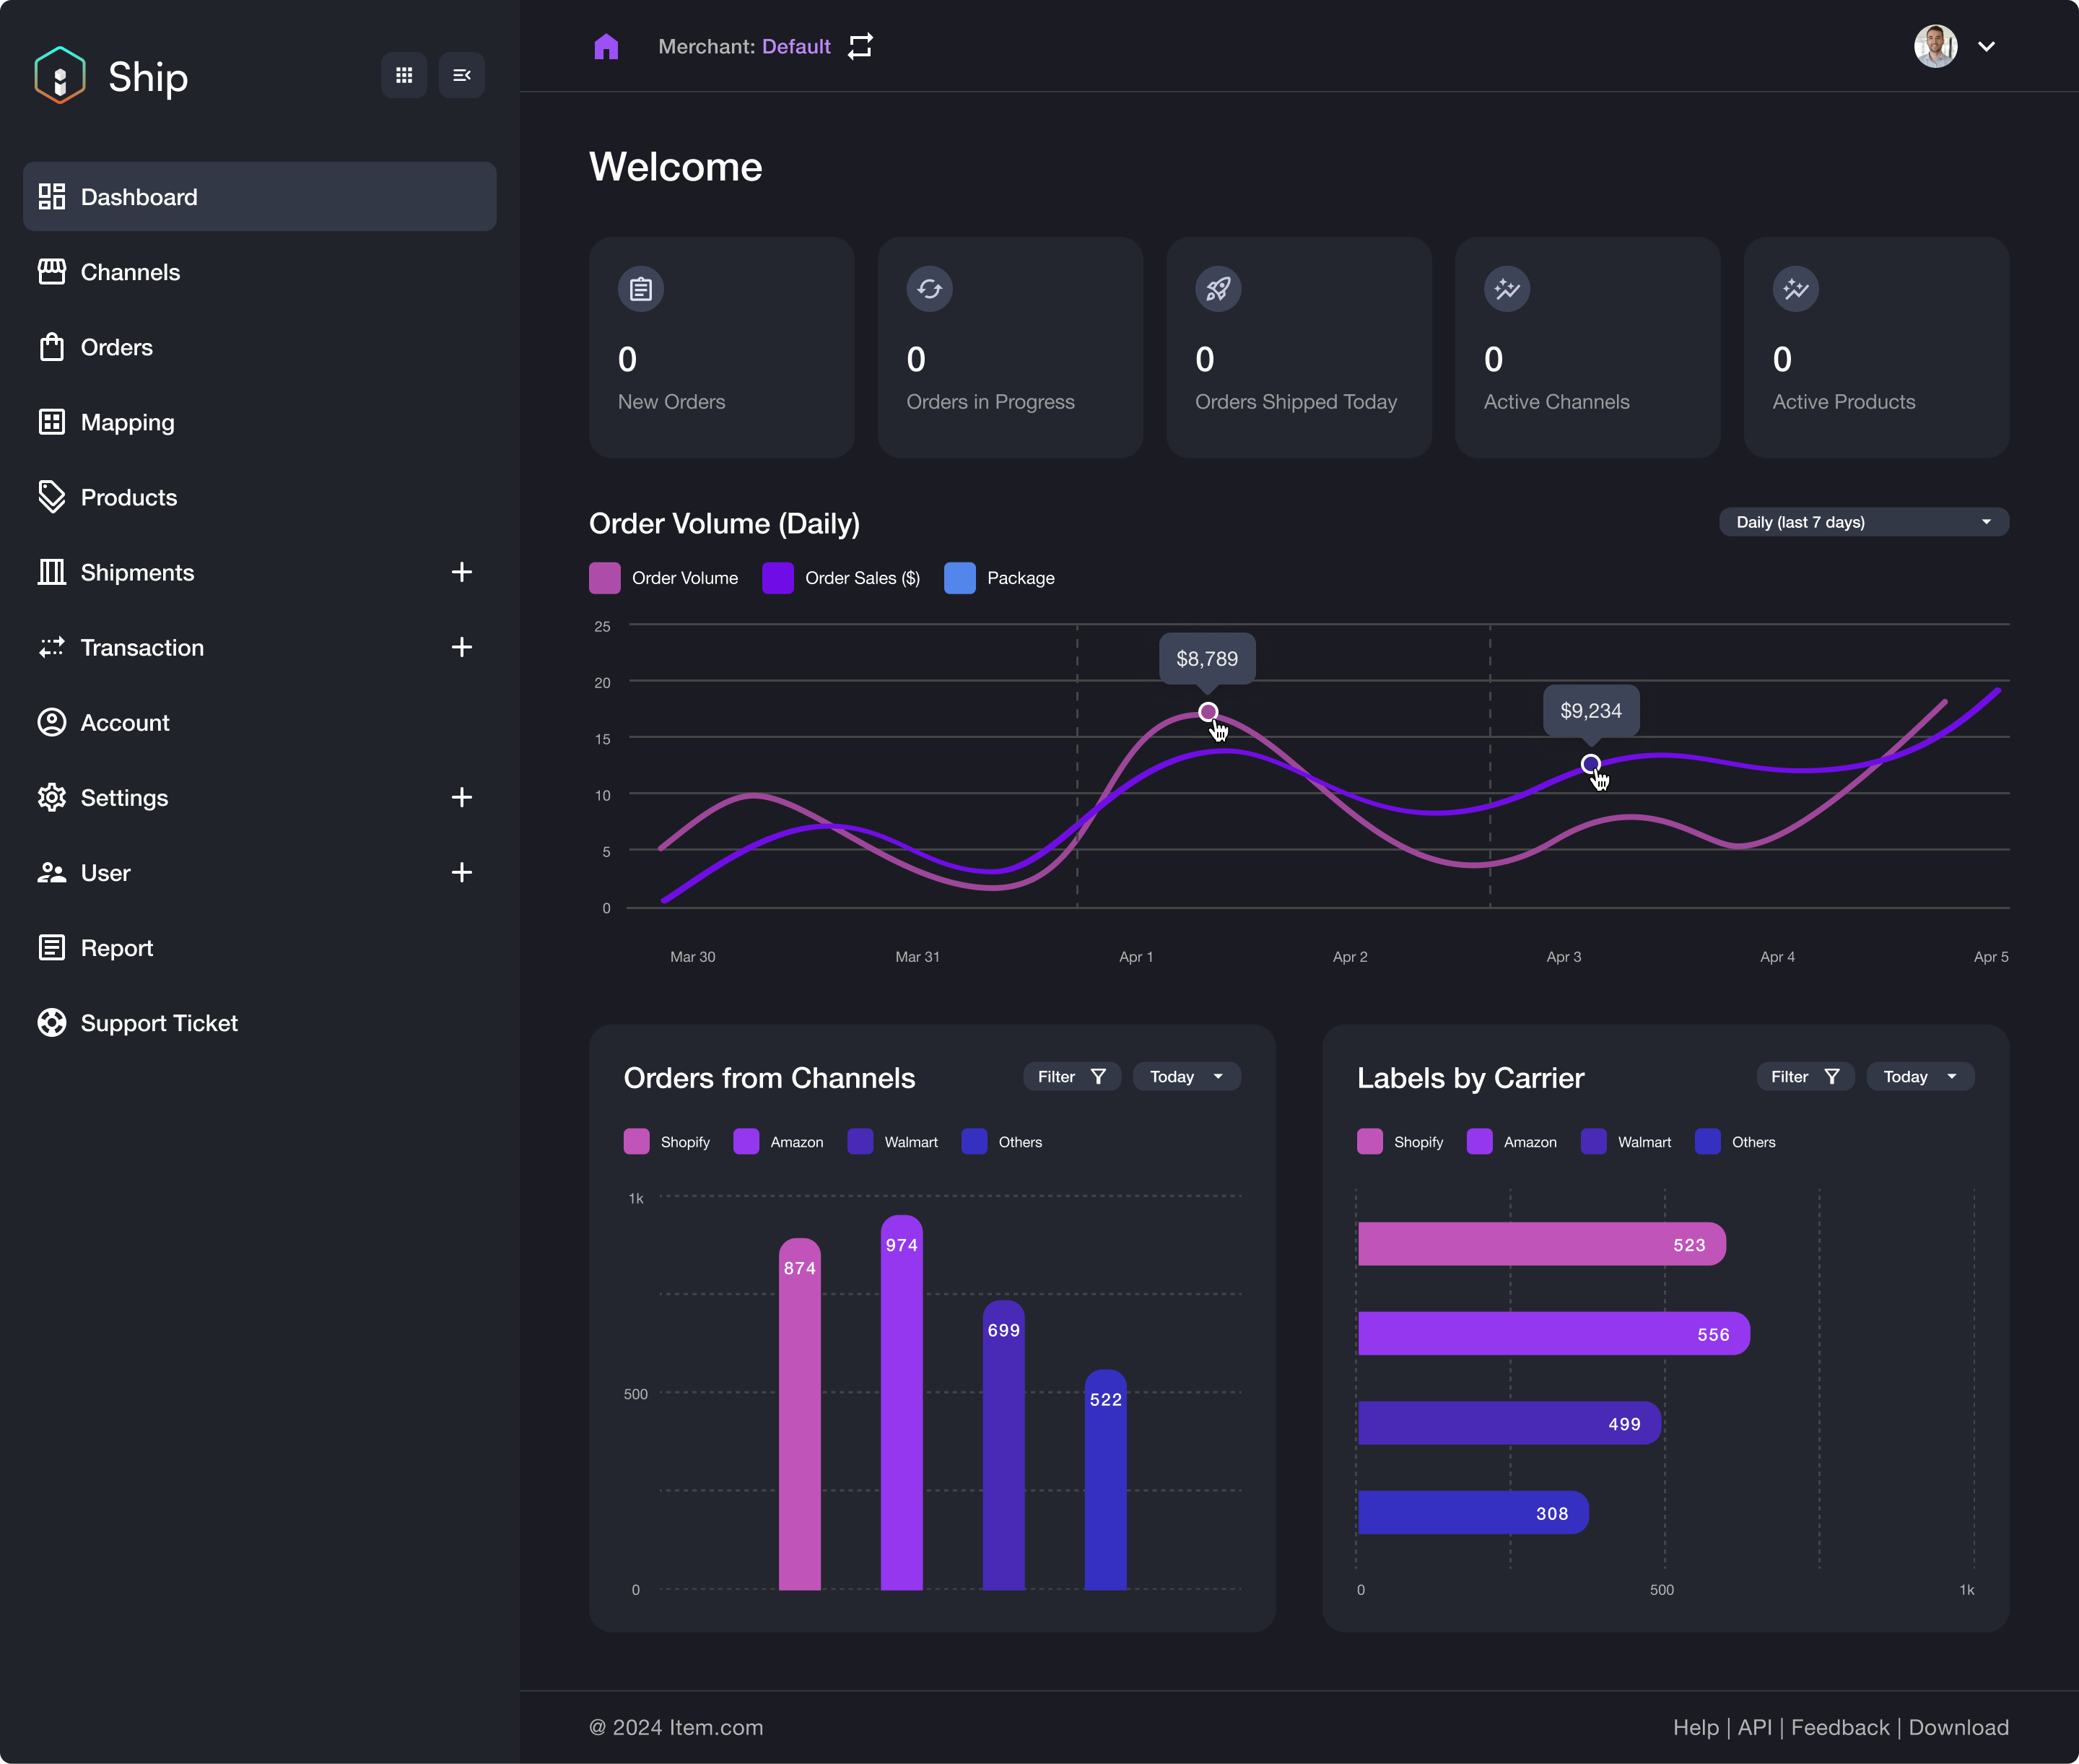Screen dimensions: 2079x1764
Task: Click the $8,789 data point marker
Action: click(x=1208, y=712)
